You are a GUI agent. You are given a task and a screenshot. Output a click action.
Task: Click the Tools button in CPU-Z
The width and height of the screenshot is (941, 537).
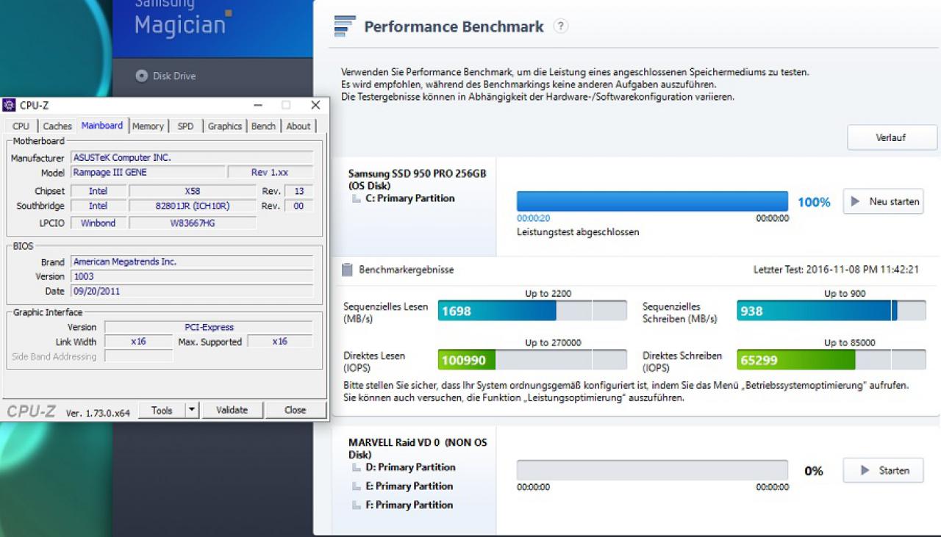tap(162, 410)
